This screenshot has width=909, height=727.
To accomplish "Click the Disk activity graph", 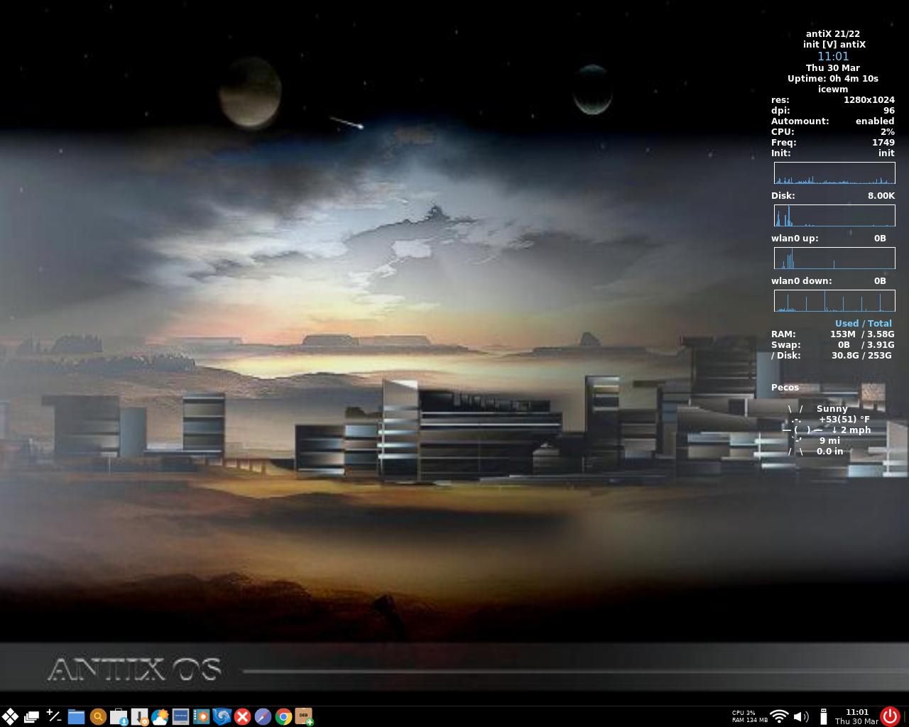I will pos(834,216).
